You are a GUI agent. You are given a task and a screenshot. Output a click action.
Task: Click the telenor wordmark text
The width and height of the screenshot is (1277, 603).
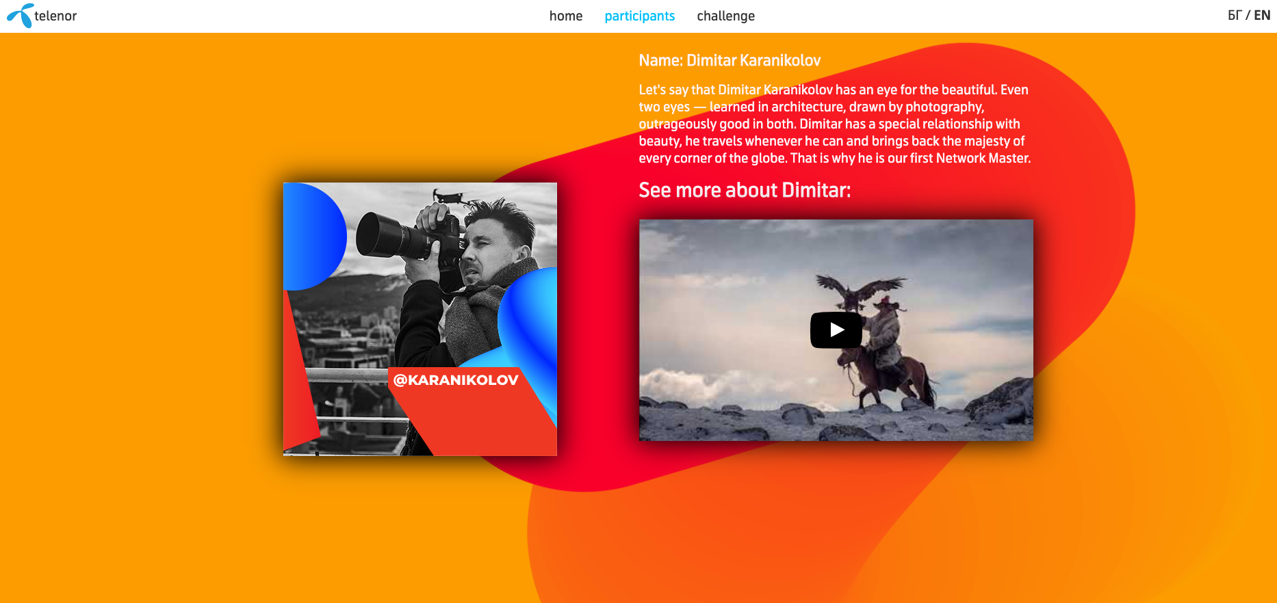click(55, 16)
